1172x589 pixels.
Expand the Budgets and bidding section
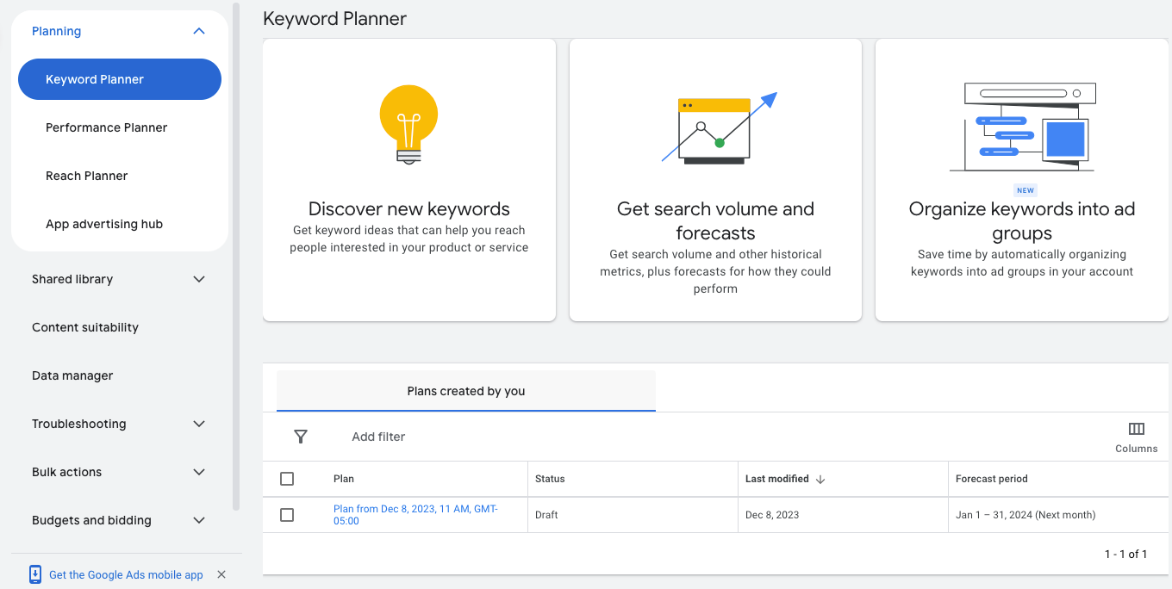[x=199, y=520]
